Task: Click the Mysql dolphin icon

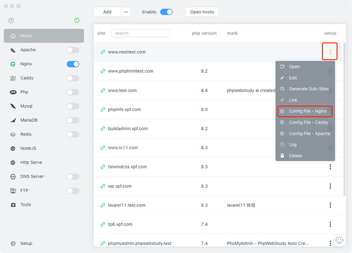Action: [x=13, y=106]
